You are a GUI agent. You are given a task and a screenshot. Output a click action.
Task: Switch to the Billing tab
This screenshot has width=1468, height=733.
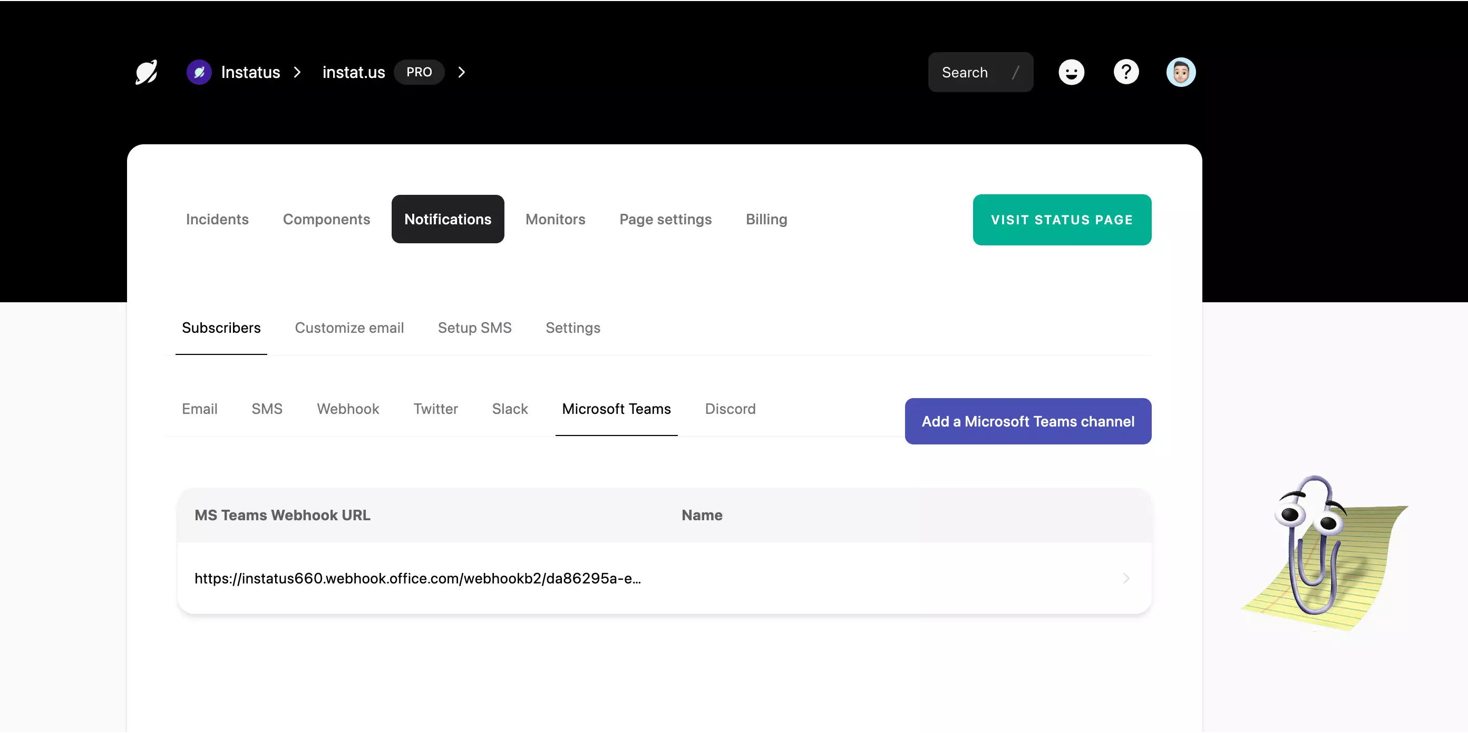pyautogui.click(x=766, y=219)
